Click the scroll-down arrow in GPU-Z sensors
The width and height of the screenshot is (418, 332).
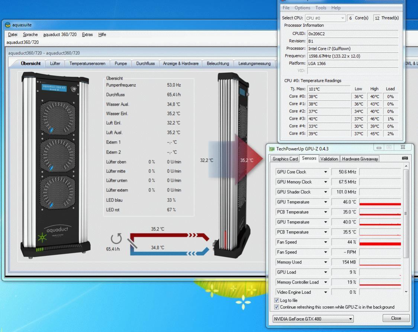pyautogui.click(x=406, y=292)
